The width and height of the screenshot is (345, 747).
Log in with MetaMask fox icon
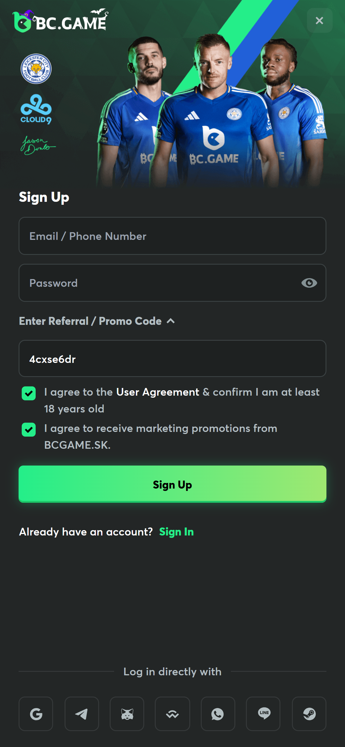(127, 714)
